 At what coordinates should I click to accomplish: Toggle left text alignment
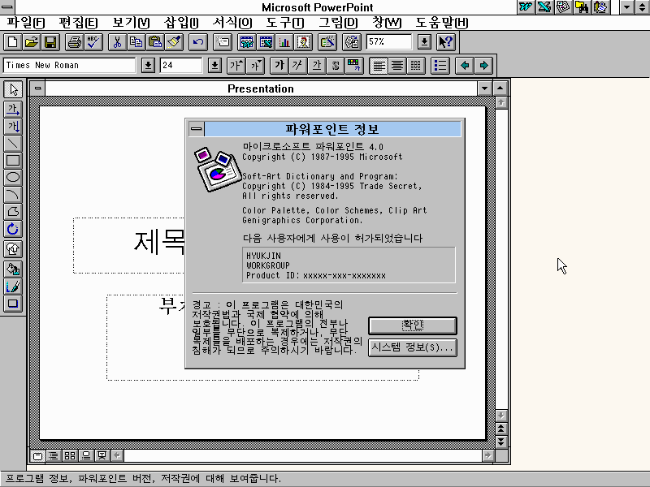click(379, 66)
